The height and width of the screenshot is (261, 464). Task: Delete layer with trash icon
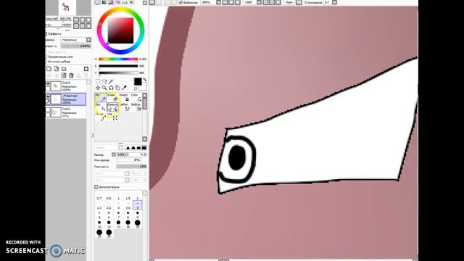(x=71, y=75)
